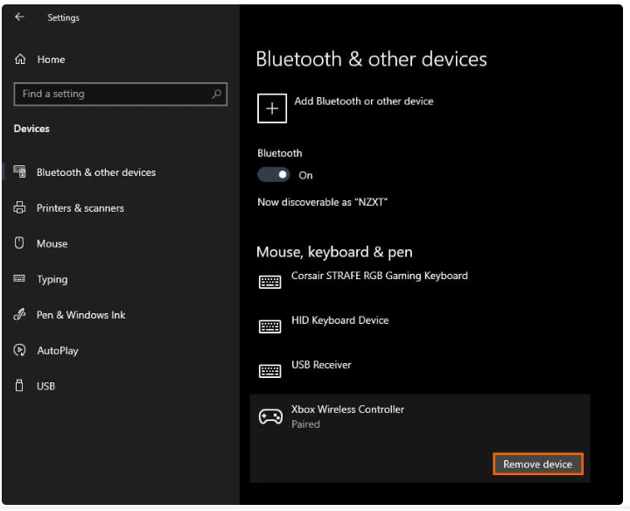The image size is (630, 511).
Task: Click the Mouse icon in sidebar
Action: pos(19,243)
